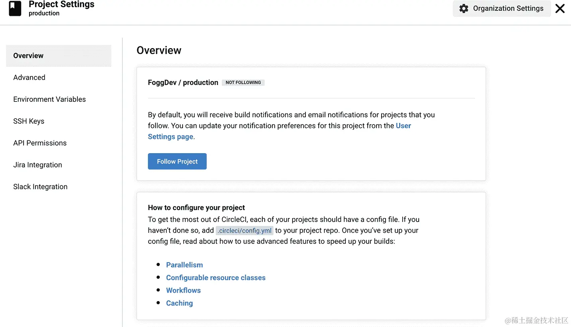Click the gear icon beside Organization Settings
This screenshot has height=327, width=571.
[463, 8]
